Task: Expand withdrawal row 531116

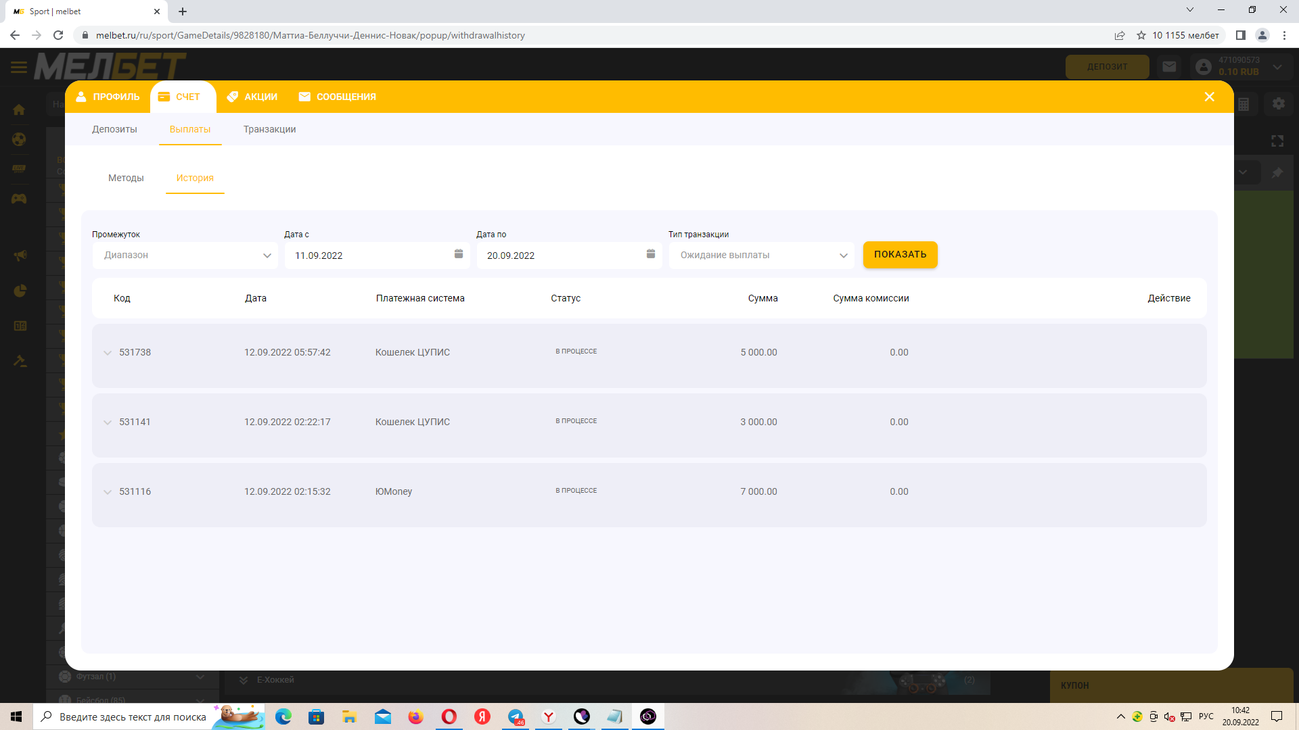Action: (x=108, y=492)
